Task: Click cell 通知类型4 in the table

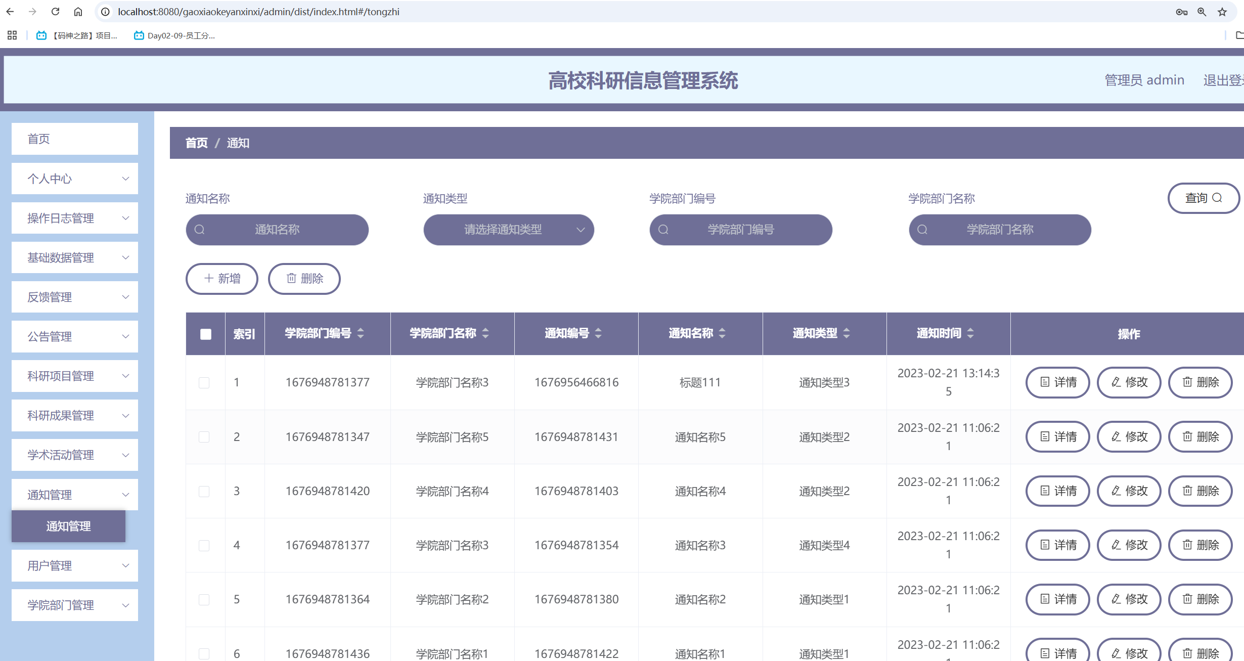Action: click(824, 545)
